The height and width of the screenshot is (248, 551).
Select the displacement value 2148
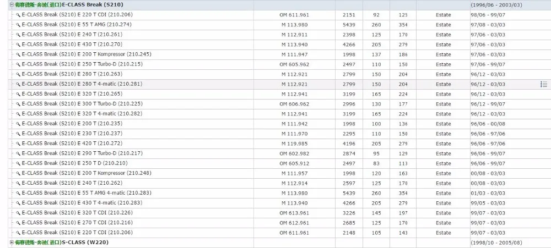[x=349, y=233]
